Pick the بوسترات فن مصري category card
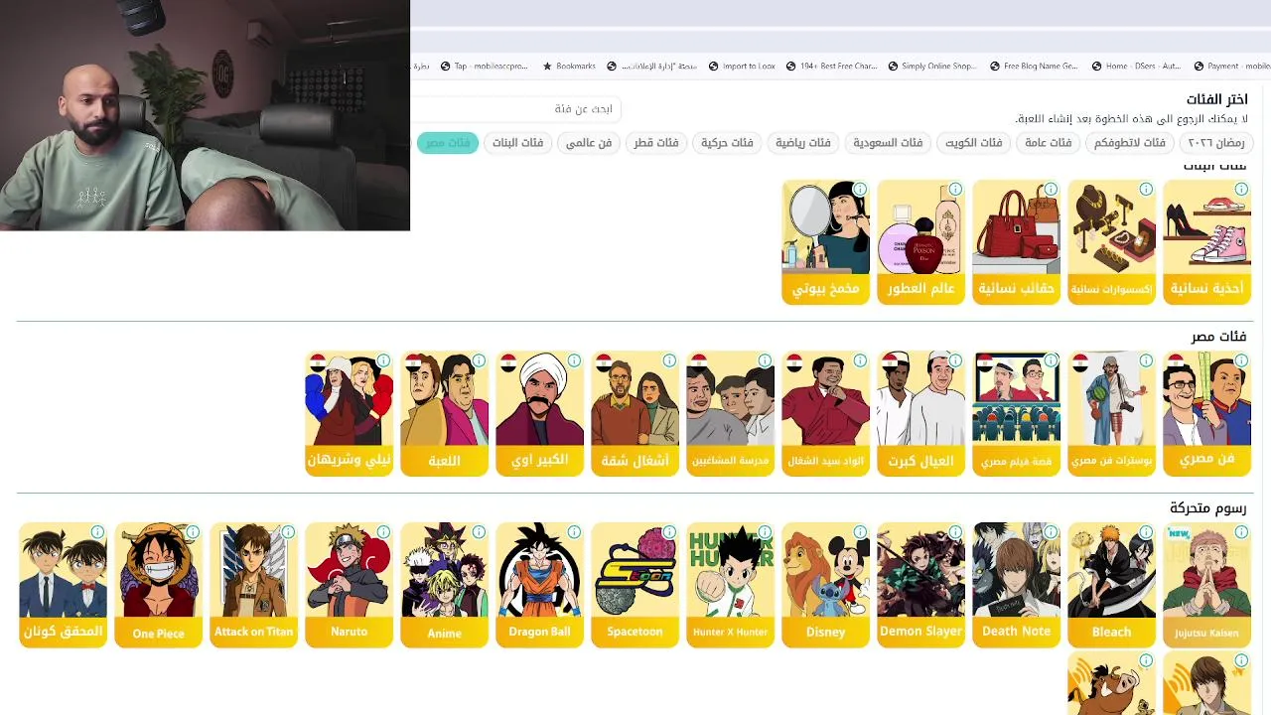 click(1111, 413)
